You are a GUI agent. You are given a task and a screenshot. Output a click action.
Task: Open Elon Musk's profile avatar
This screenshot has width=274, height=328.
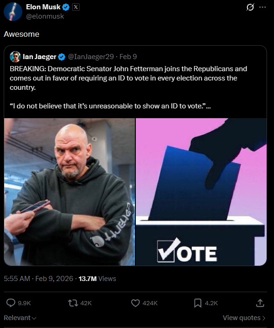click(13, 12)
